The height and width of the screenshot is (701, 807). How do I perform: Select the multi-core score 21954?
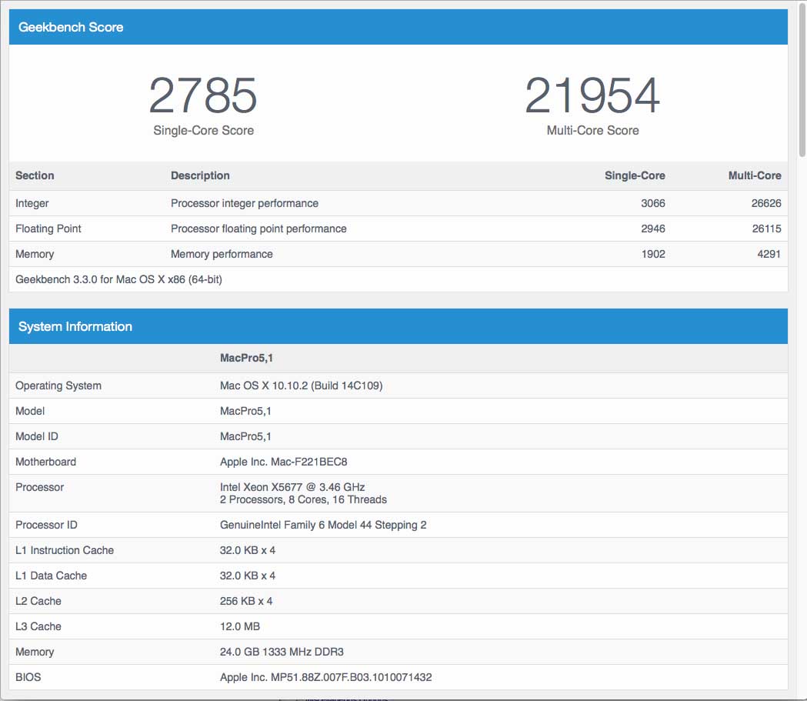click(592, 95)
